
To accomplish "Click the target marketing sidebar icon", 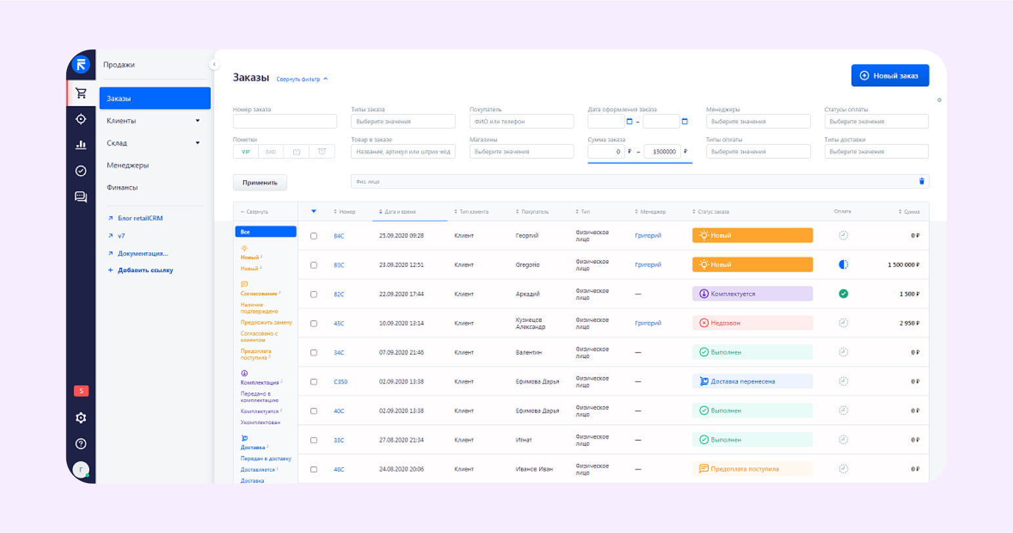I will pyautogui.click(x=81, y=119).
